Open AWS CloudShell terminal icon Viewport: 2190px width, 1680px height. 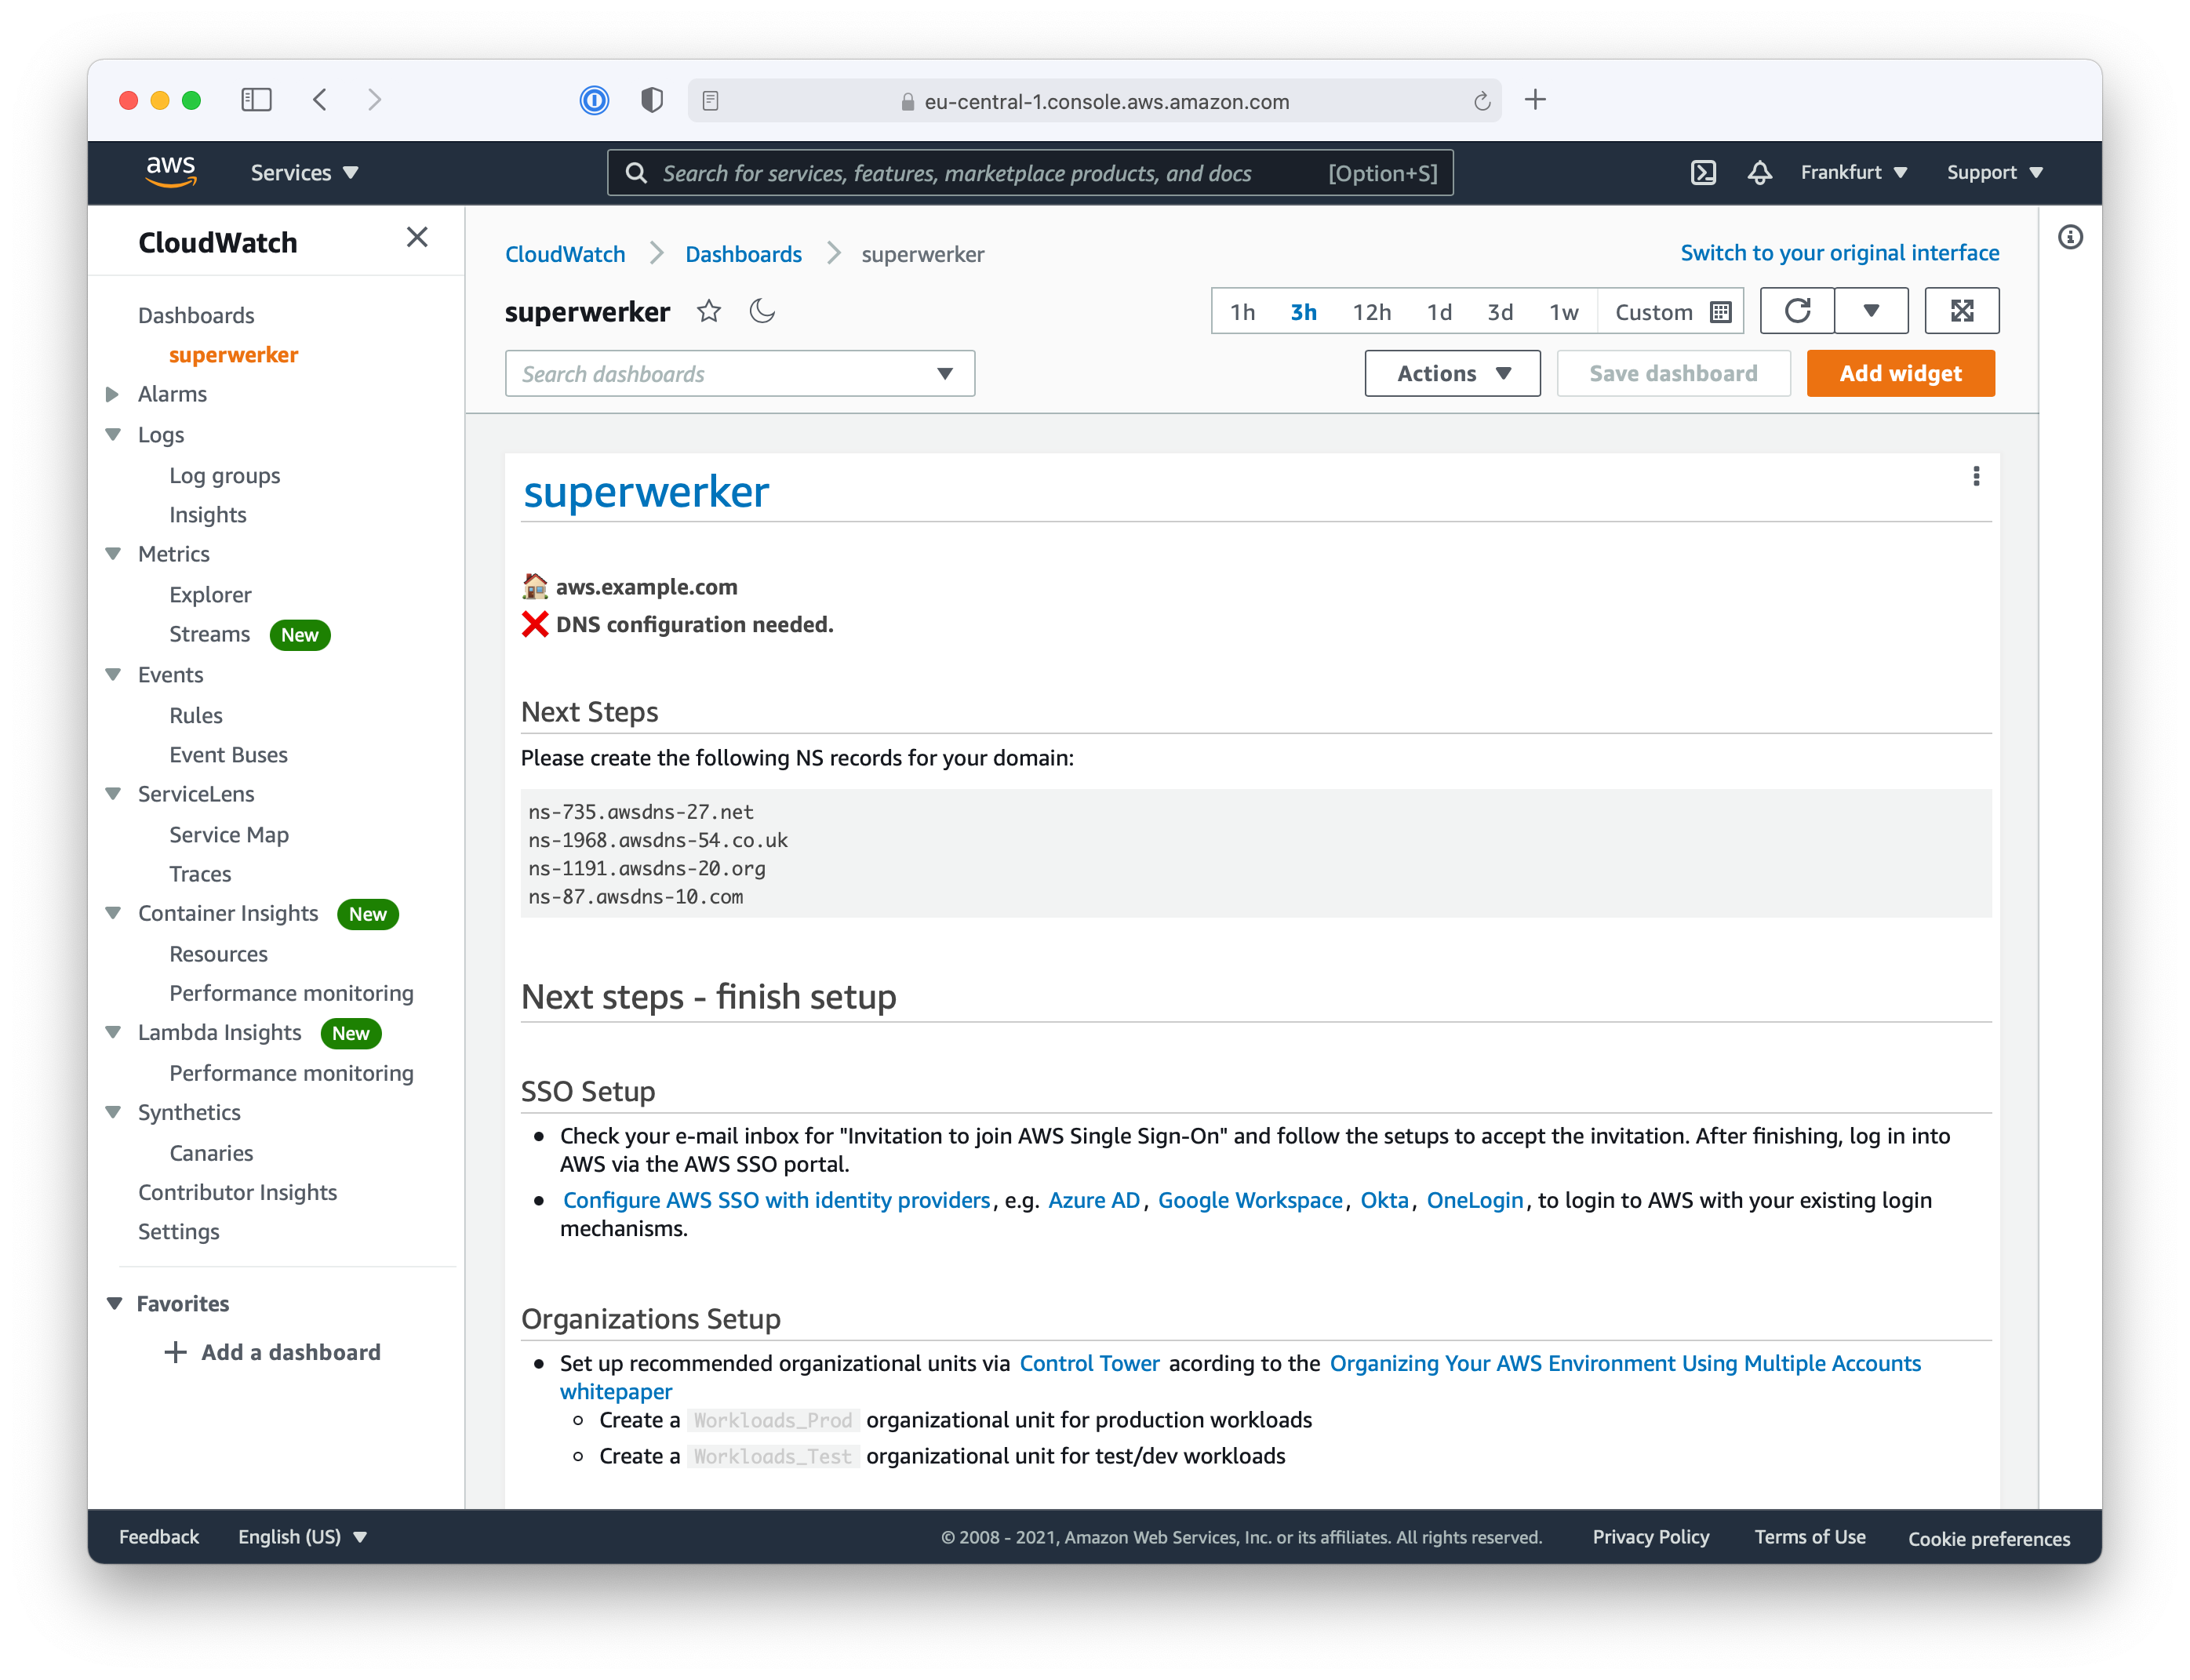click(x=1703, y=173)
